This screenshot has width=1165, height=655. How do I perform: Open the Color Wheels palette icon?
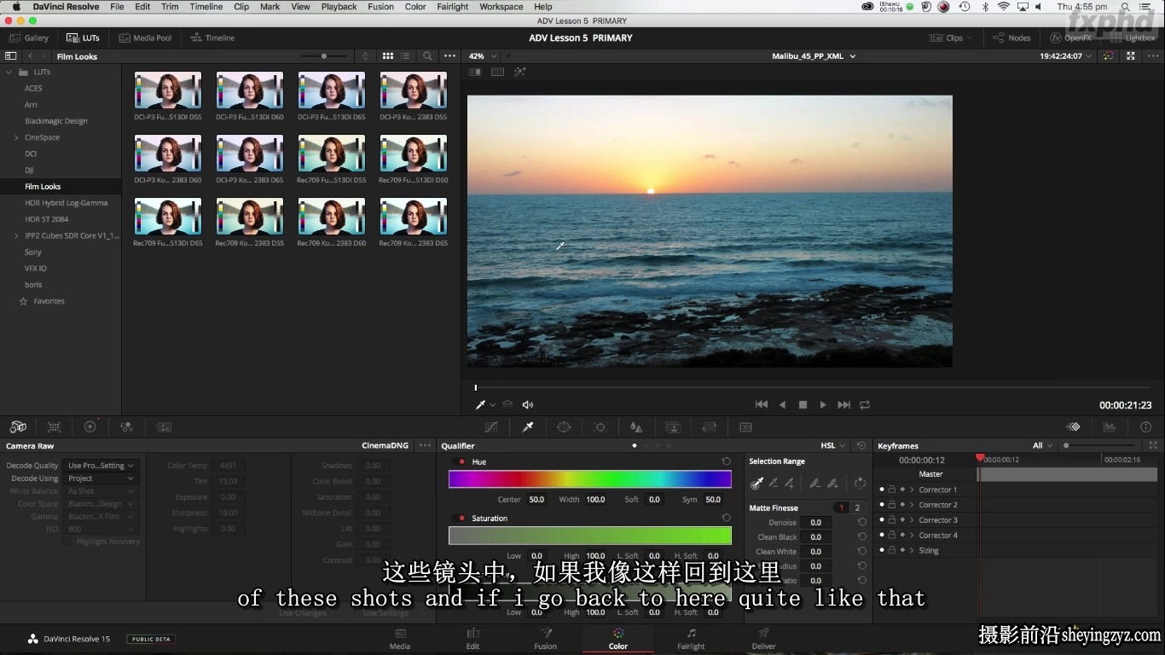tap(90, 426)
